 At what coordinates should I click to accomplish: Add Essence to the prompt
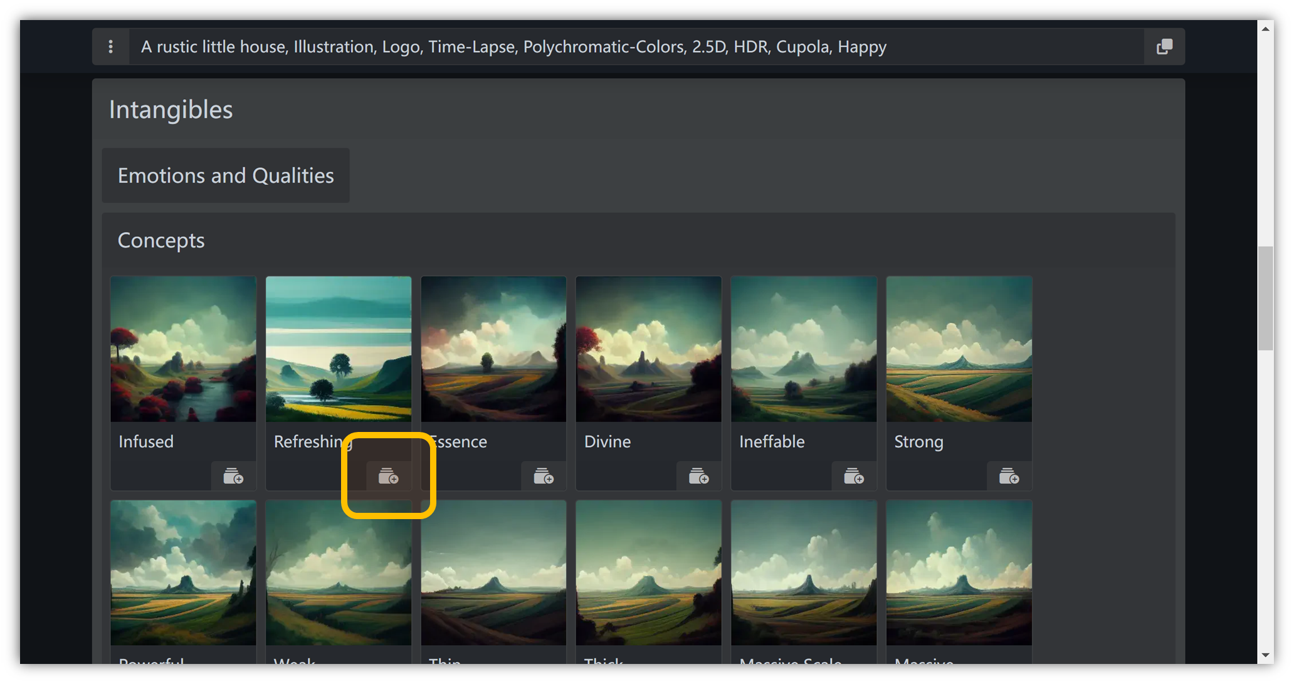pos(543,476)
